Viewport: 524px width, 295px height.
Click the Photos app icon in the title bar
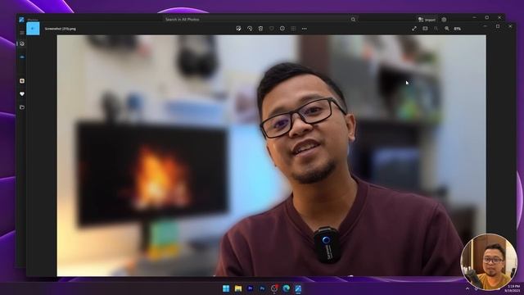[x=21, y=20]
